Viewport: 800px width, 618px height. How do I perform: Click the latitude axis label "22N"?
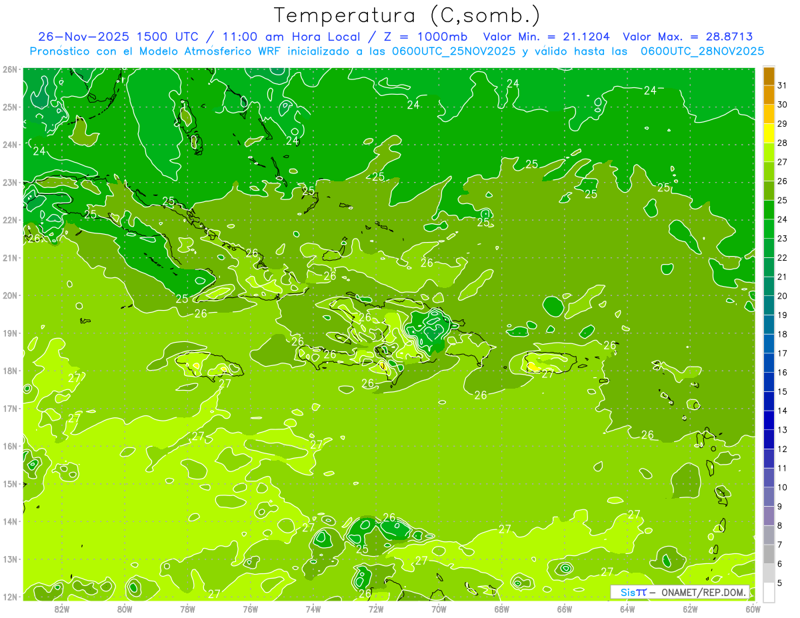click(x=10, y=220)
